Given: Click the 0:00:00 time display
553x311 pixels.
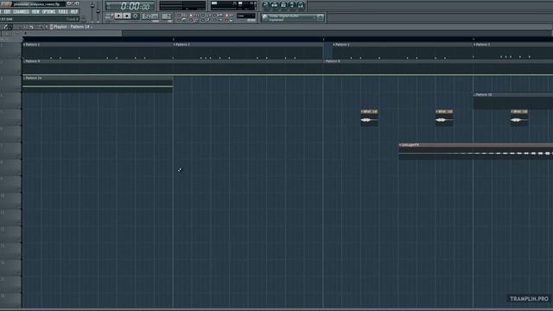Looking at the screenshot, I should tap(130, 6).
